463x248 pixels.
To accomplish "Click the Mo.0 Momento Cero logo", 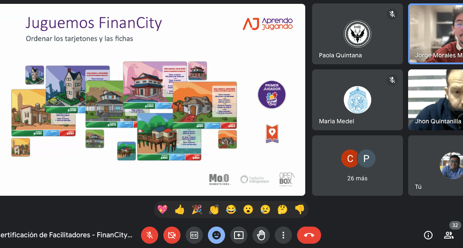I will pyautogui.click(x=219, y=179).
